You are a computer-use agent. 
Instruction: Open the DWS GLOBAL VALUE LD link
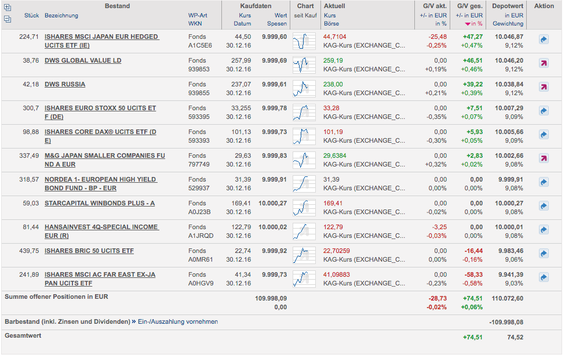83,60
